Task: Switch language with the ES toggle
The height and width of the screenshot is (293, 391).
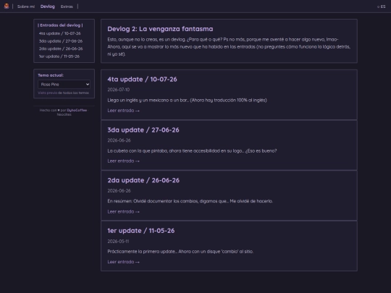Action: (x=382, y=7)
